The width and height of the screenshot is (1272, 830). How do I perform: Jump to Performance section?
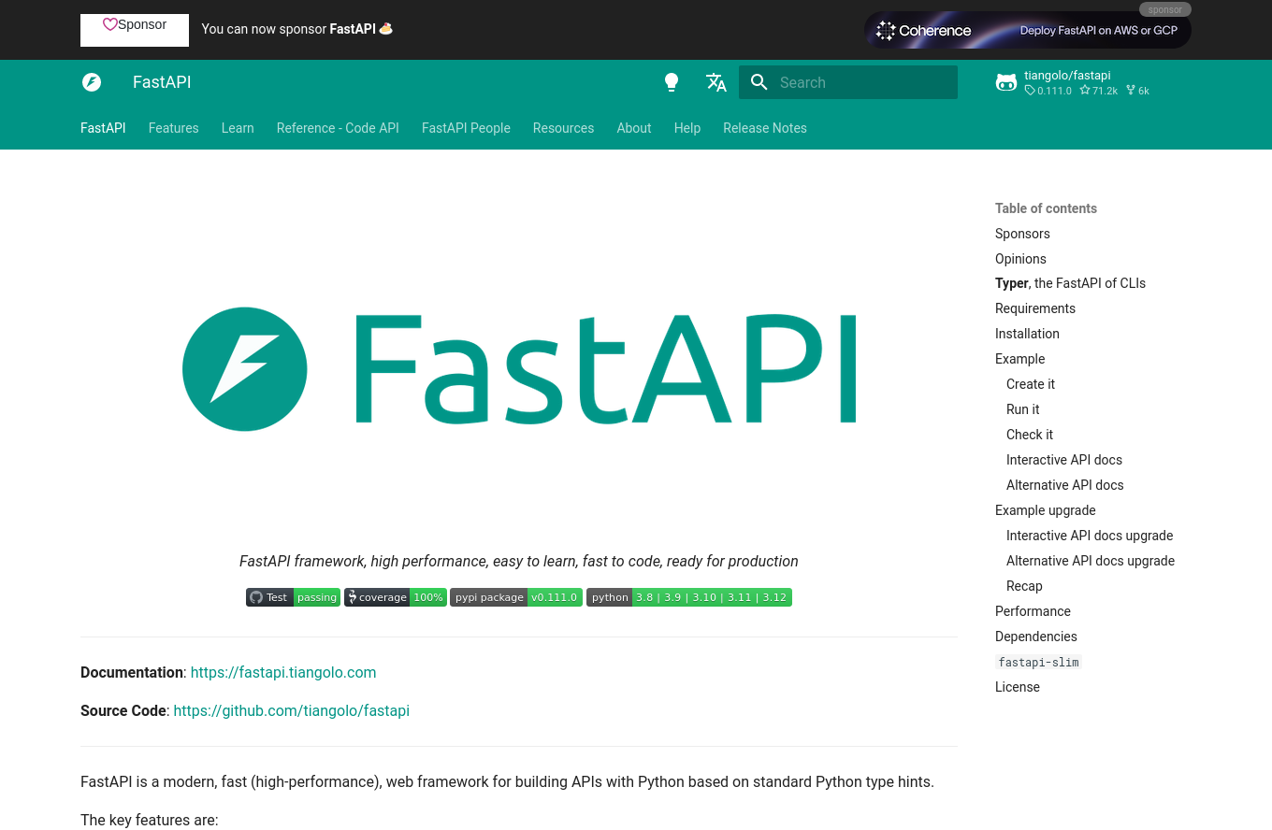pyautogui.click(x=1033, y=611)
